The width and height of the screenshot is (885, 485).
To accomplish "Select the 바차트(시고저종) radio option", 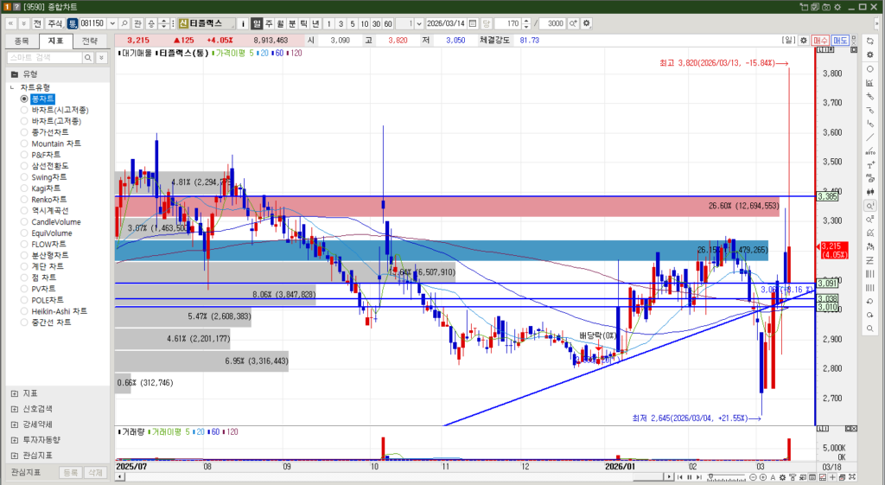I will click(60, 110).
